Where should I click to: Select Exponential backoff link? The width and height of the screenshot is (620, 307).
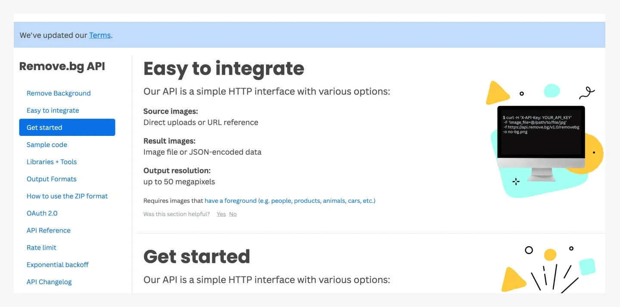(x=58, y=265)
